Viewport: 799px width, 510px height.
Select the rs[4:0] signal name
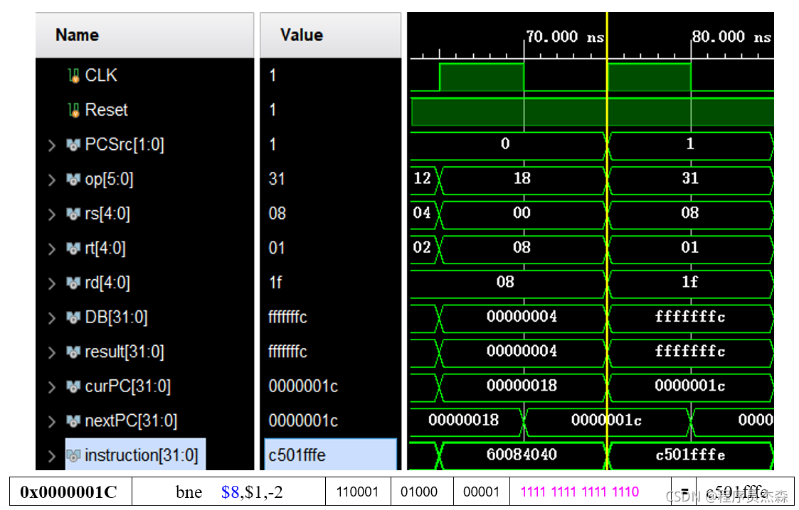pyautogui.click(x=107, y=214)
